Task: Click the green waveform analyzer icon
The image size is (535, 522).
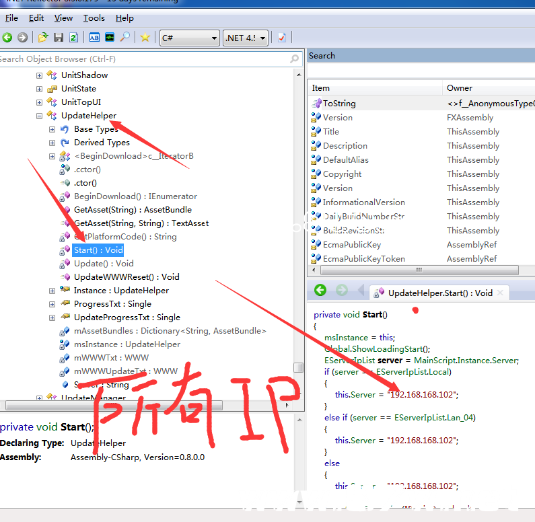Action: (x=110, y=38)
